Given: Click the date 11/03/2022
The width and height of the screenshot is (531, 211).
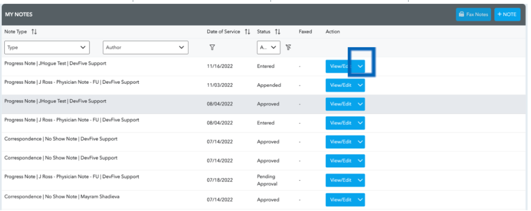Looking at the screenshot, I should (x=220, y=85).
